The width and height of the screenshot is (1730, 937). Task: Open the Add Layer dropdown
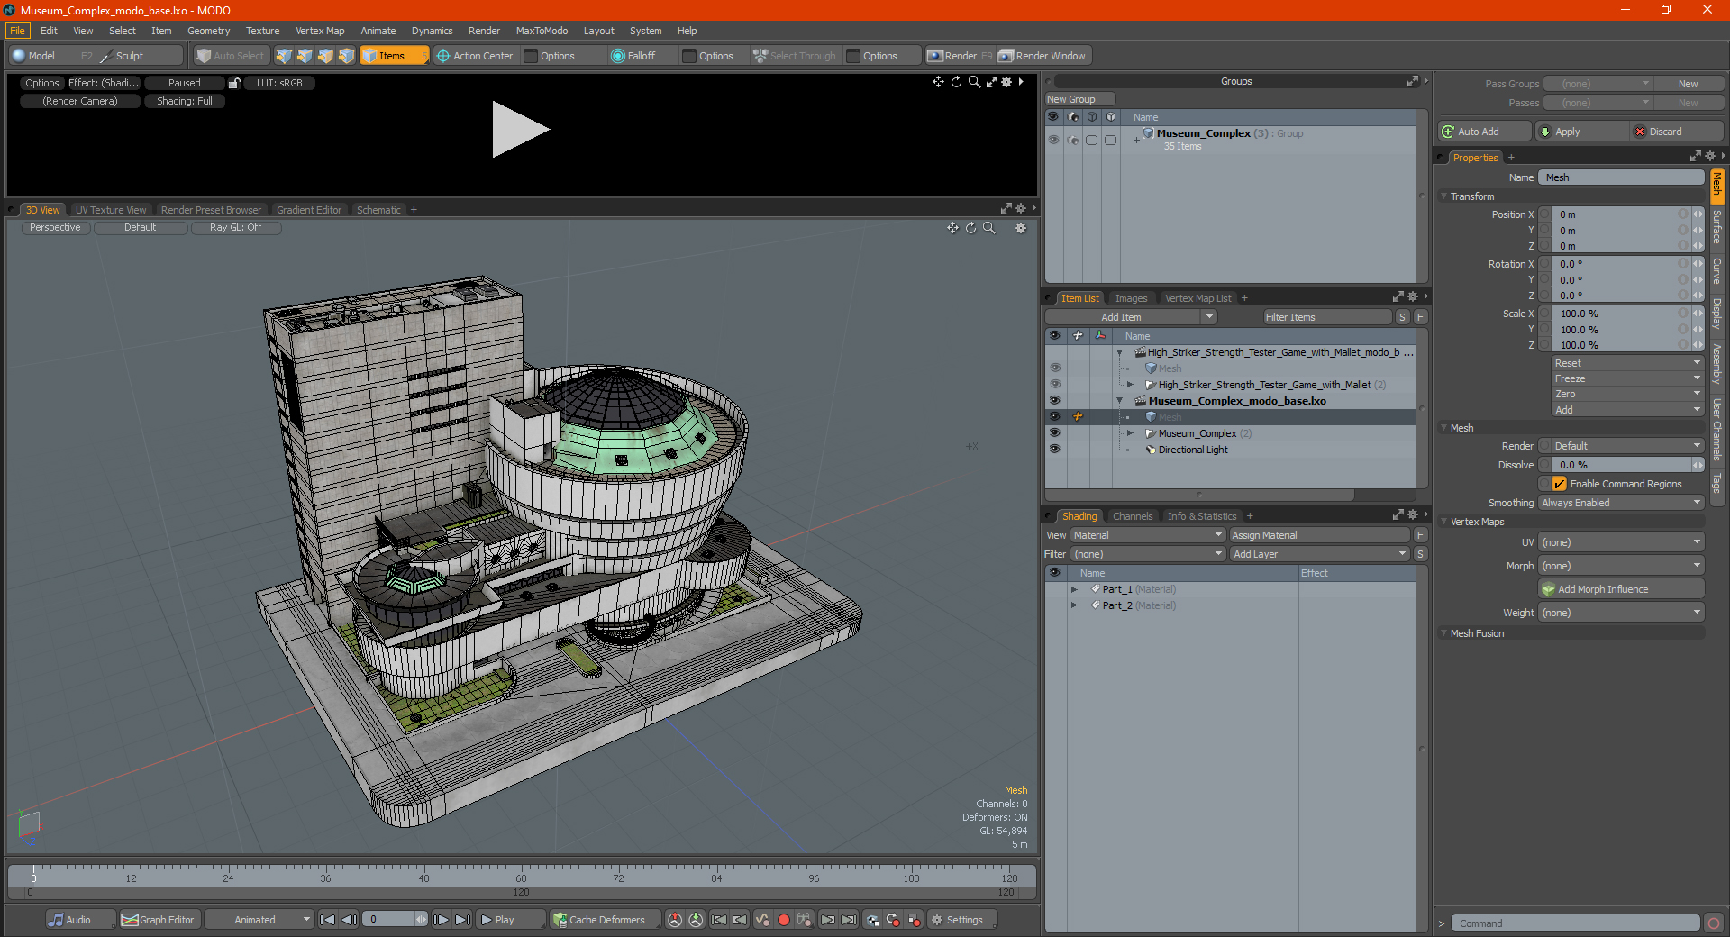coord(1319,554)
